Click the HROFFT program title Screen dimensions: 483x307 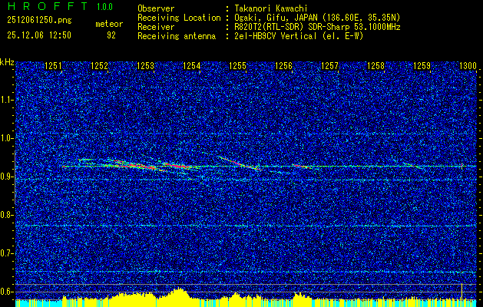pyautogui.click(x=48, y=6)
